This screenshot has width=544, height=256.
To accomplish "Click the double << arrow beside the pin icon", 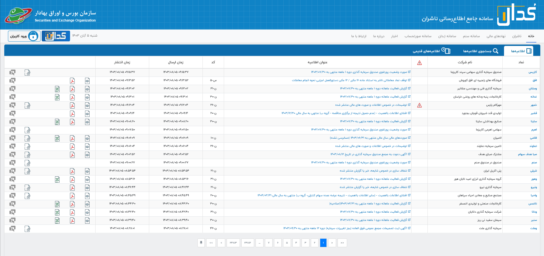I will [x=211, y=243].
